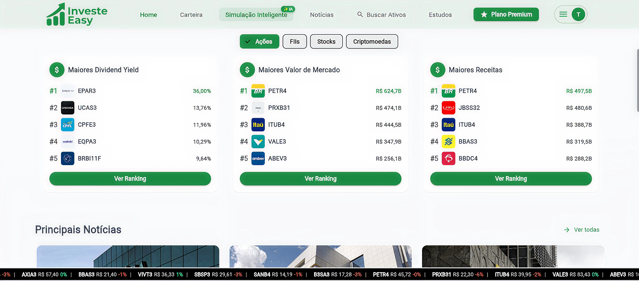639x281 pixels.
Task: Click the PETR4 logo in Valor de Mercado
Action: pos(258,91)
